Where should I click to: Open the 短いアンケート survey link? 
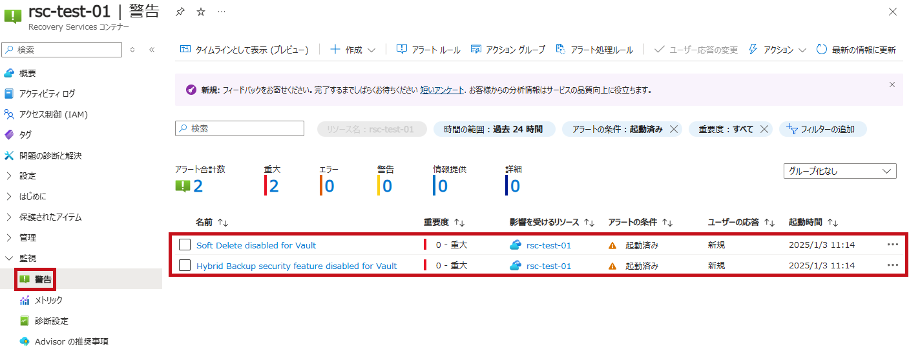coord(442,90)
